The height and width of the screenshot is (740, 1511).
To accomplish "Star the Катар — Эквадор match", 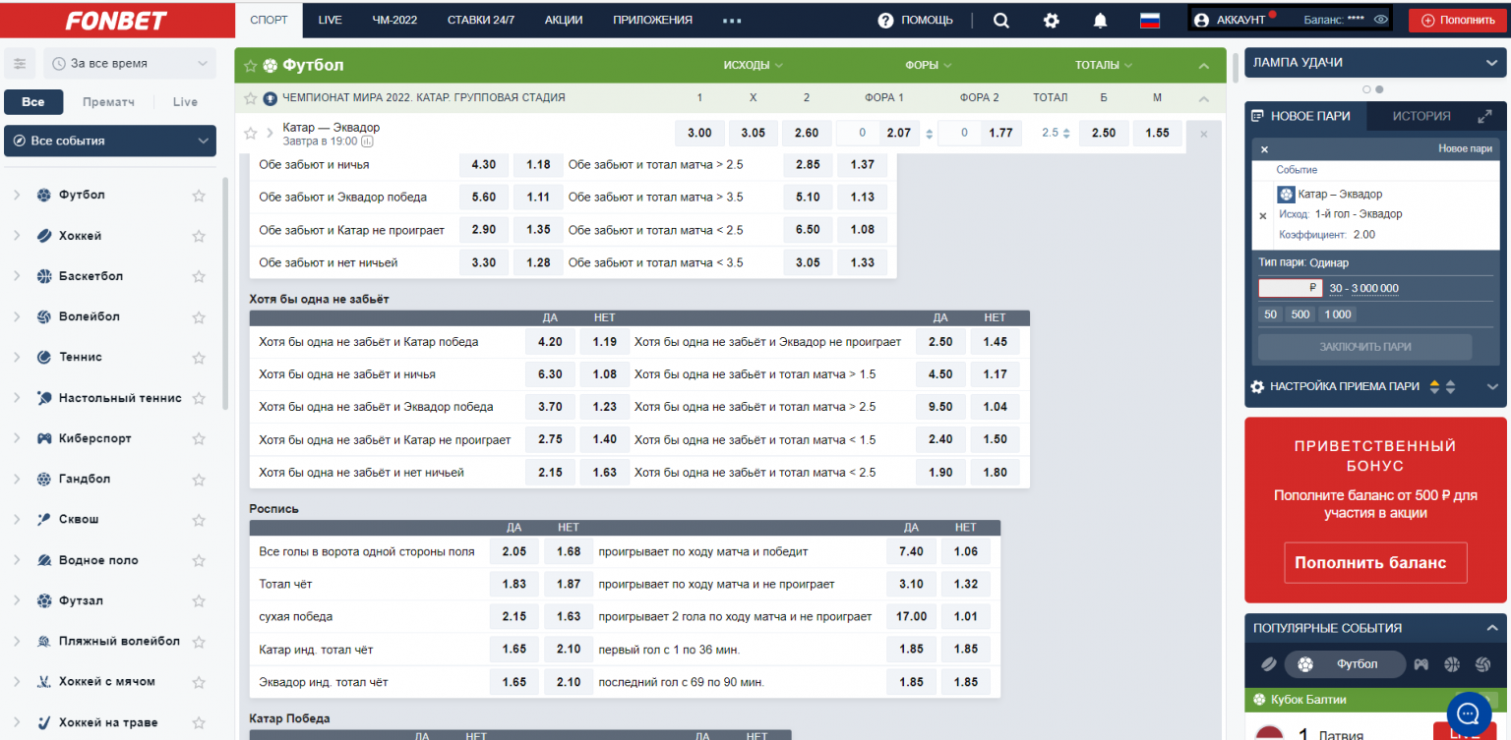I will [251, 133].
